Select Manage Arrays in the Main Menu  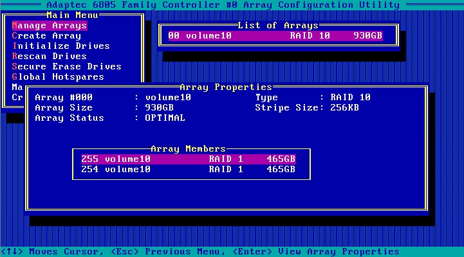pos(50,26)
